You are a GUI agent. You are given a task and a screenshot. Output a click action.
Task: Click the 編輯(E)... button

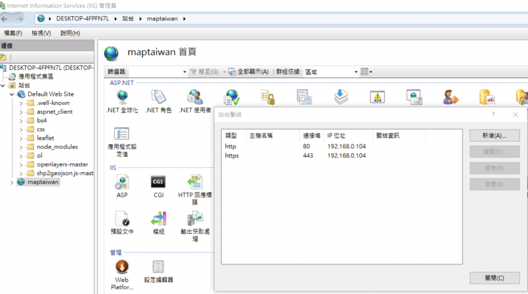point(494,152)
